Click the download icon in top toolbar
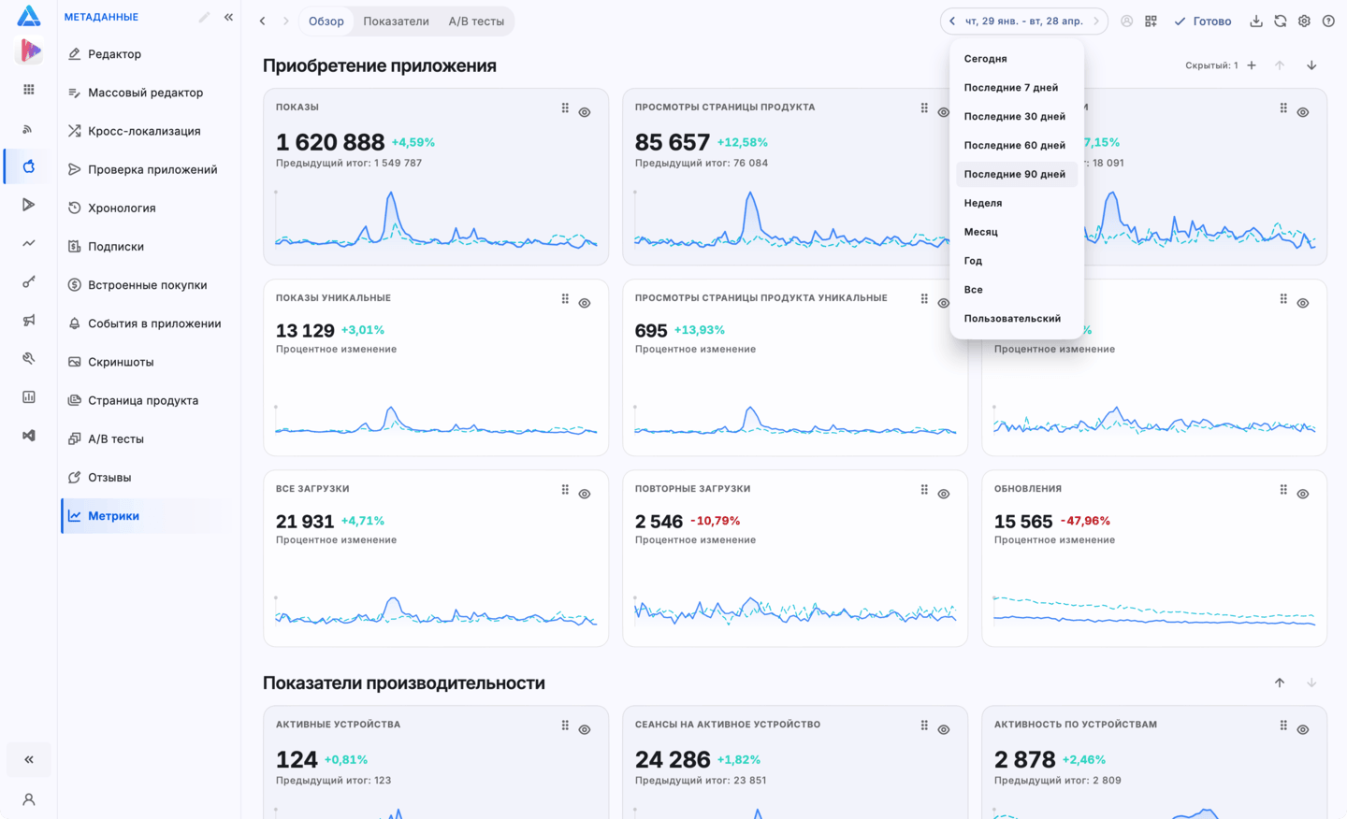The height and width of the screenshot is (819, 1347). coord(1256,21)
